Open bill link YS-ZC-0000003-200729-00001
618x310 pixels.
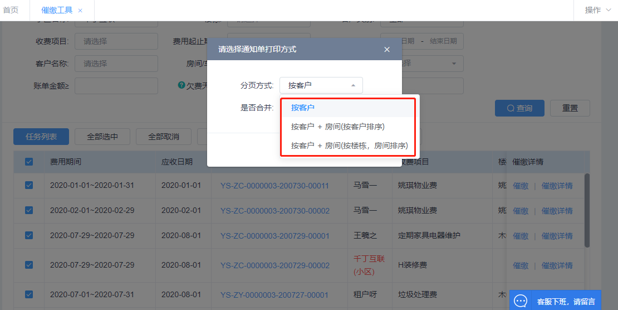click(x=274, y=236)
